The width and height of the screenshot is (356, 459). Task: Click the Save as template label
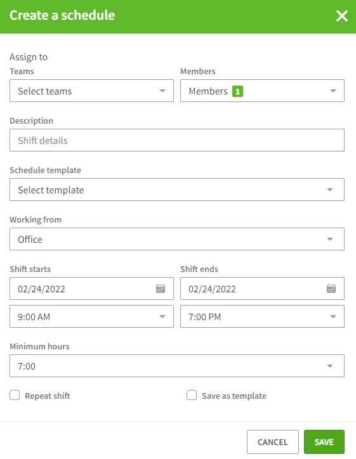pos(234,396)
